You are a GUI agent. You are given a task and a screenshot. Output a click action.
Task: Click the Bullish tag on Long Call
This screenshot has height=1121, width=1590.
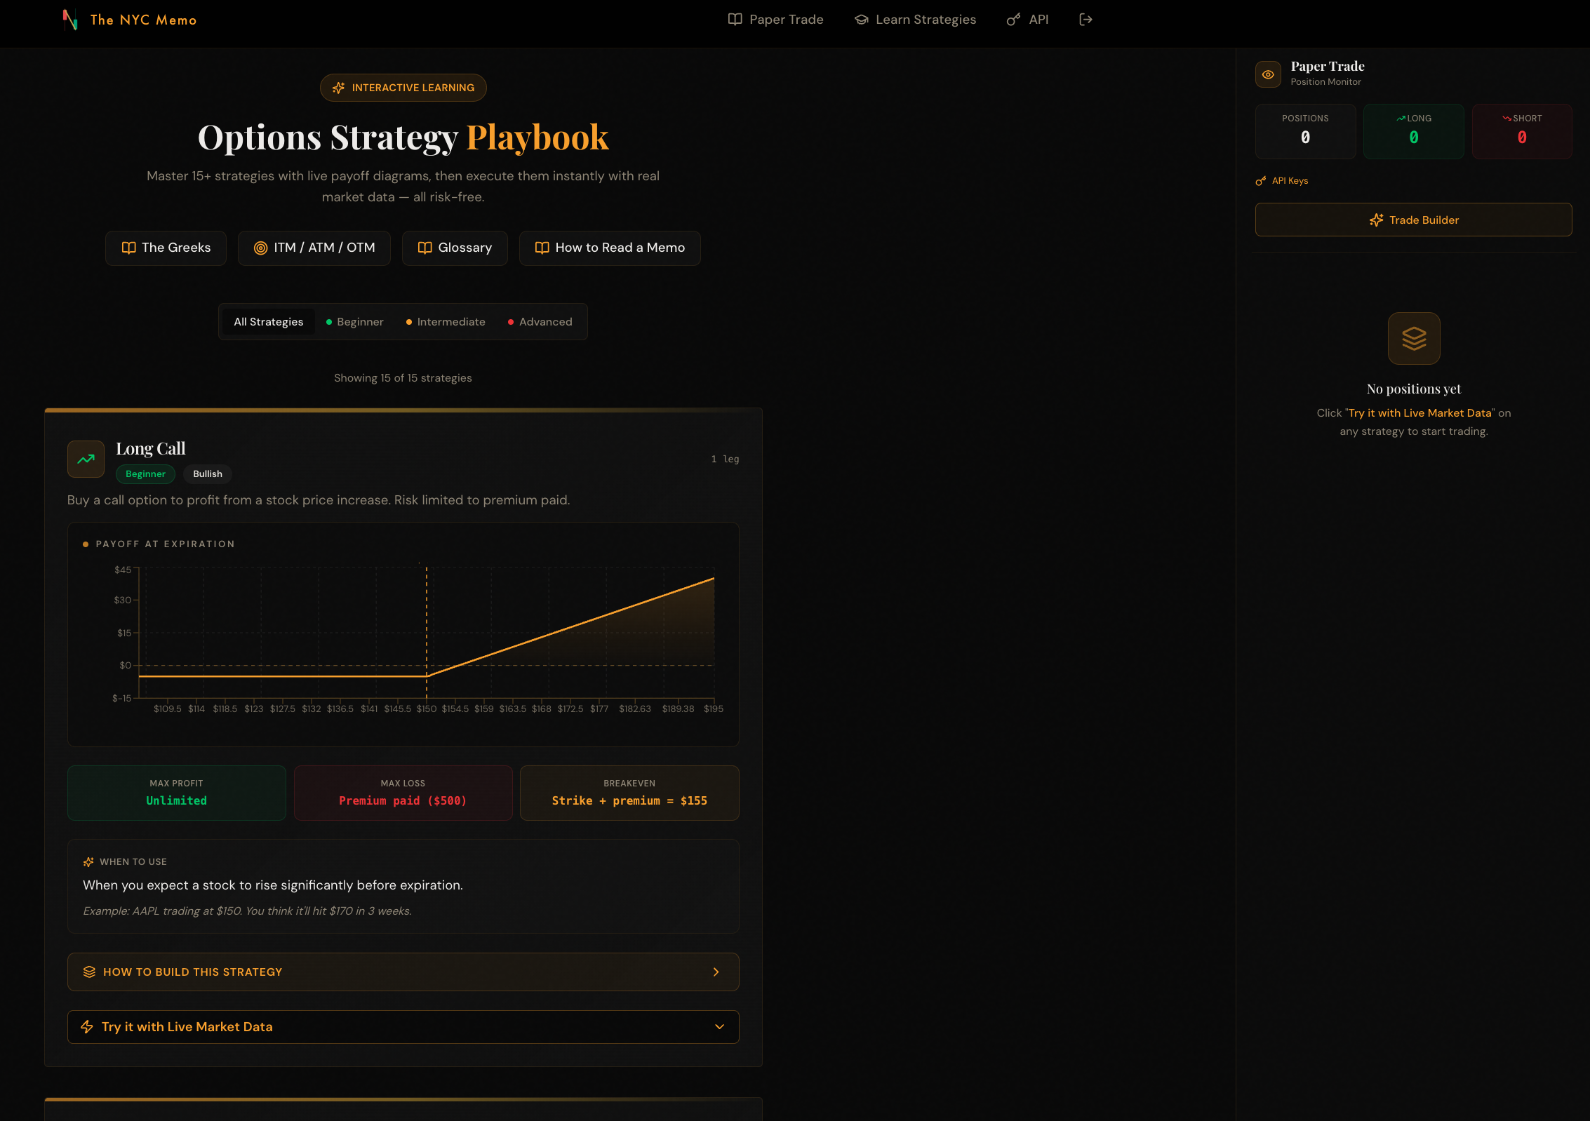point(208,474)
